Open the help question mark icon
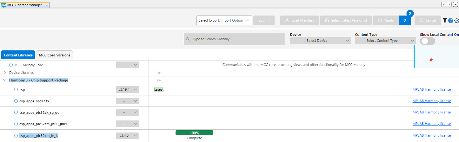 451,21
